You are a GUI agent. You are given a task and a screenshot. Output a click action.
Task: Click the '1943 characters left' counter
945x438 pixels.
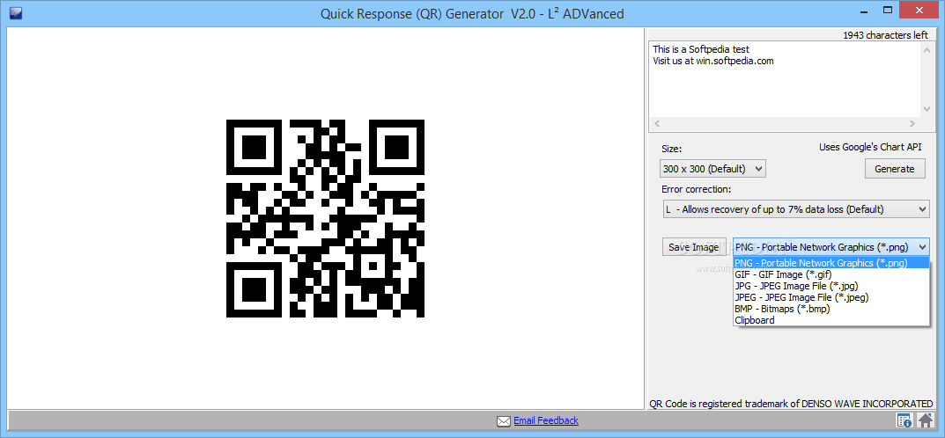tap(885, 35)
